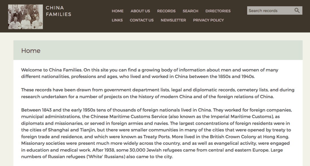Open the PRIVACY POLICY link
Viewport: 310px width, 166px height.
click(x=208, y=20)
